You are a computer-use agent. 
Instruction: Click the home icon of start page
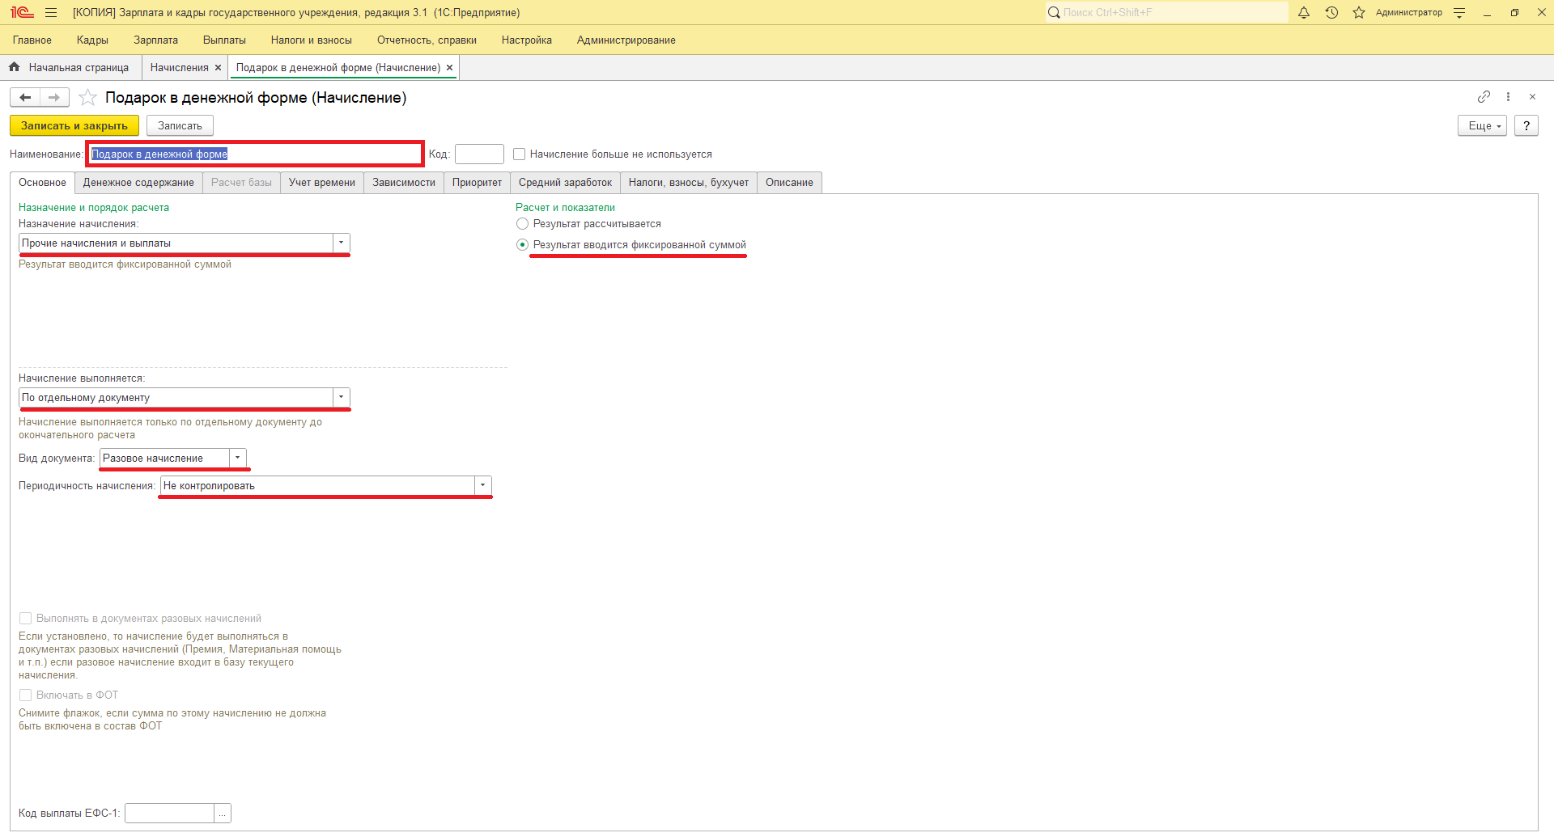pyautogui.click(x=14, y=68)
